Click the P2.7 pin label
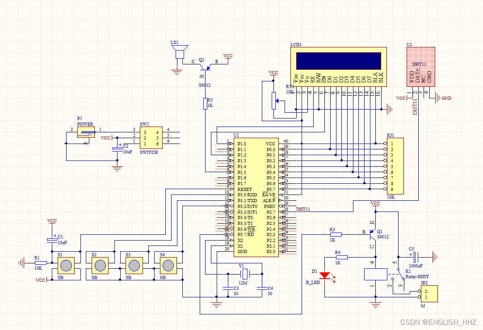The image size is (483, 330). [x=271, y=212]
